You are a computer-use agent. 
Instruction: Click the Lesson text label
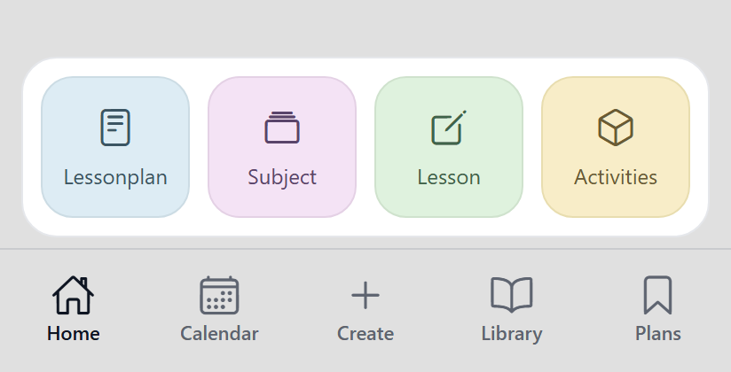pos(449,177)
